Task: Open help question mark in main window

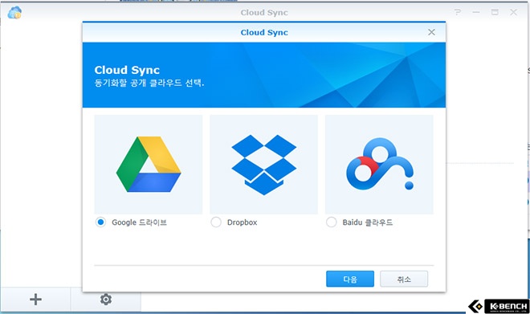Action: point(458,12)
